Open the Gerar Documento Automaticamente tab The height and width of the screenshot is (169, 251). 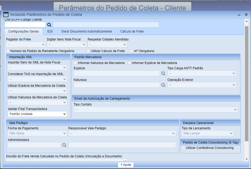pos(86,31)
